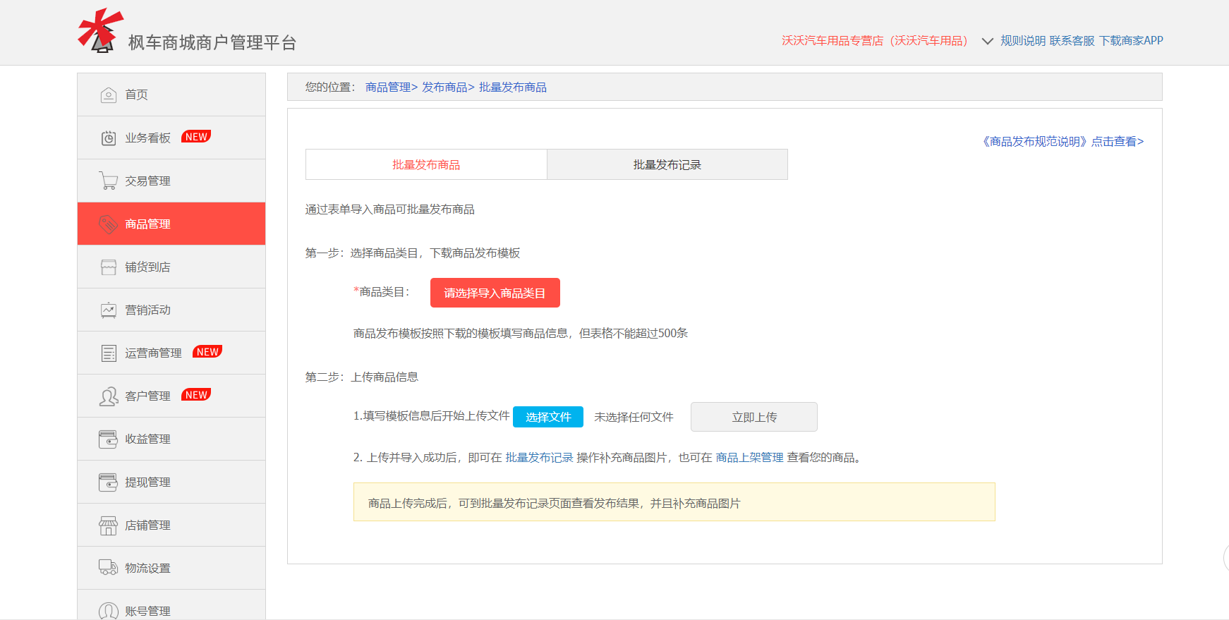Screen dimensions: 1229x620
Task: Click the wallet icon for 收益管理
Action: pyautogui.click(x=108, y=439)
